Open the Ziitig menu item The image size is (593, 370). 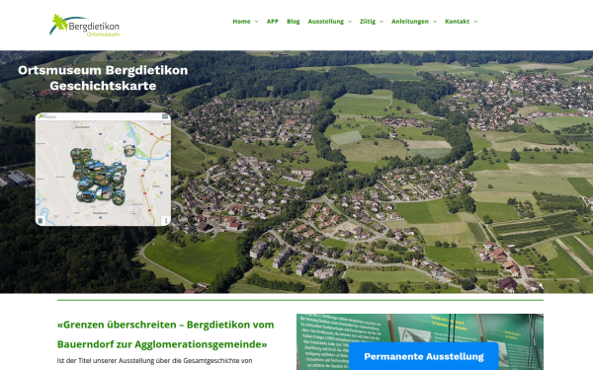click(368, 22)
